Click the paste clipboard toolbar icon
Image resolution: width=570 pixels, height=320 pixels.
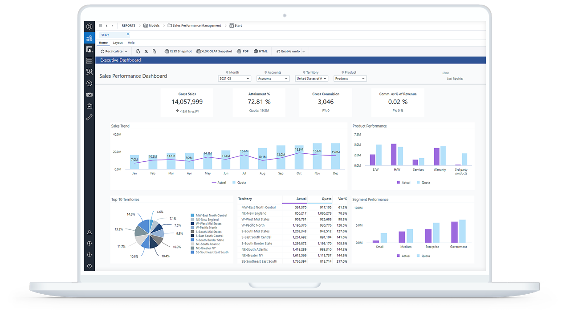[138, 51]
